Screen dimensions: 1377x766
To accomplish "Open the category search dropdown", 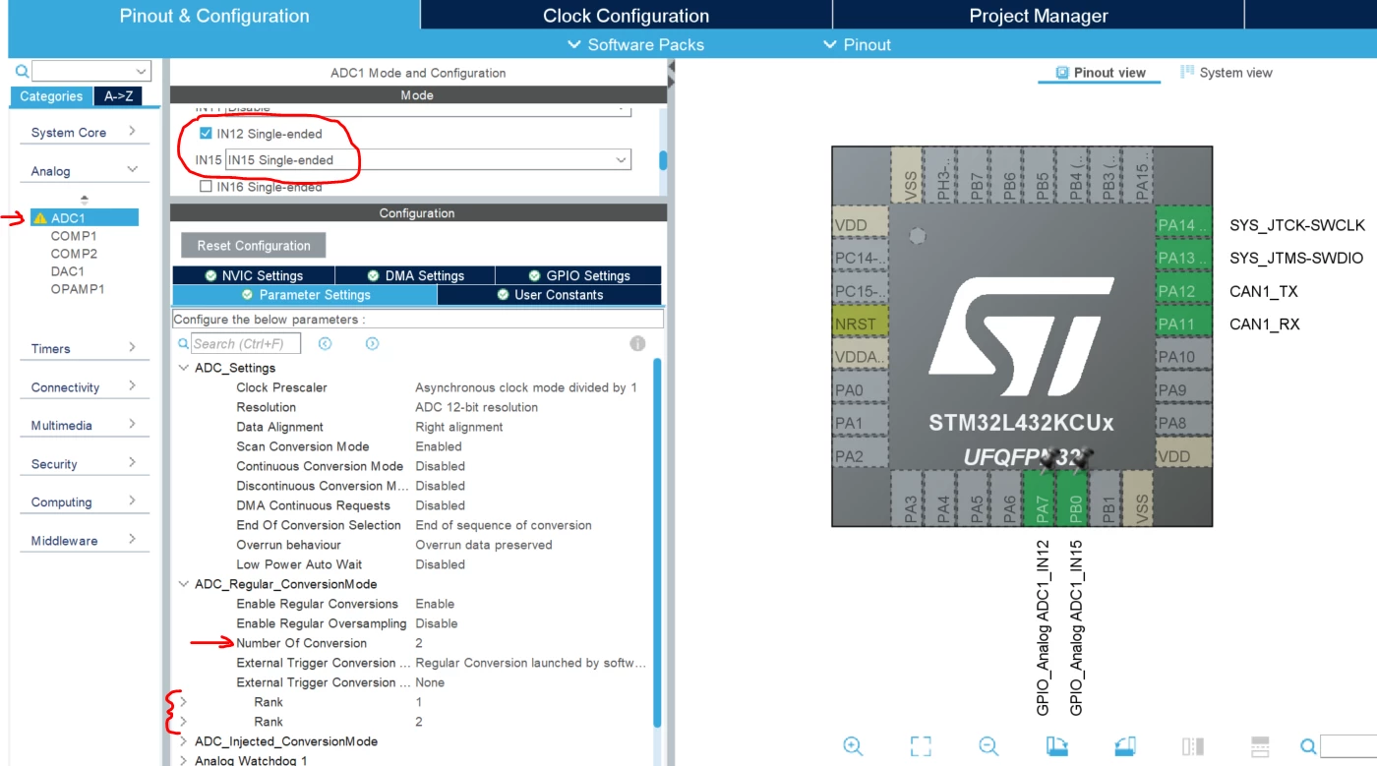I will point(142,72).
